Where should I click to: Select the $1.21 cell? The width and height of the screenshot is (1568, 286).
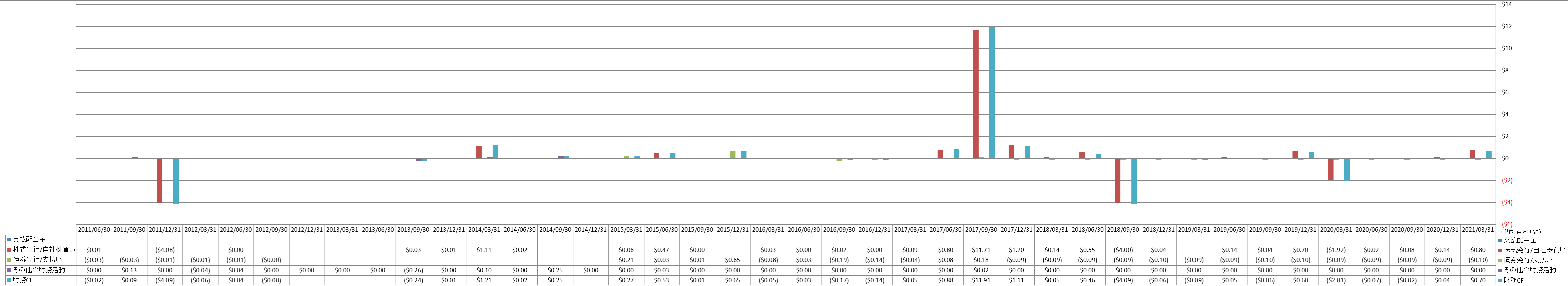tap(485, 281)
